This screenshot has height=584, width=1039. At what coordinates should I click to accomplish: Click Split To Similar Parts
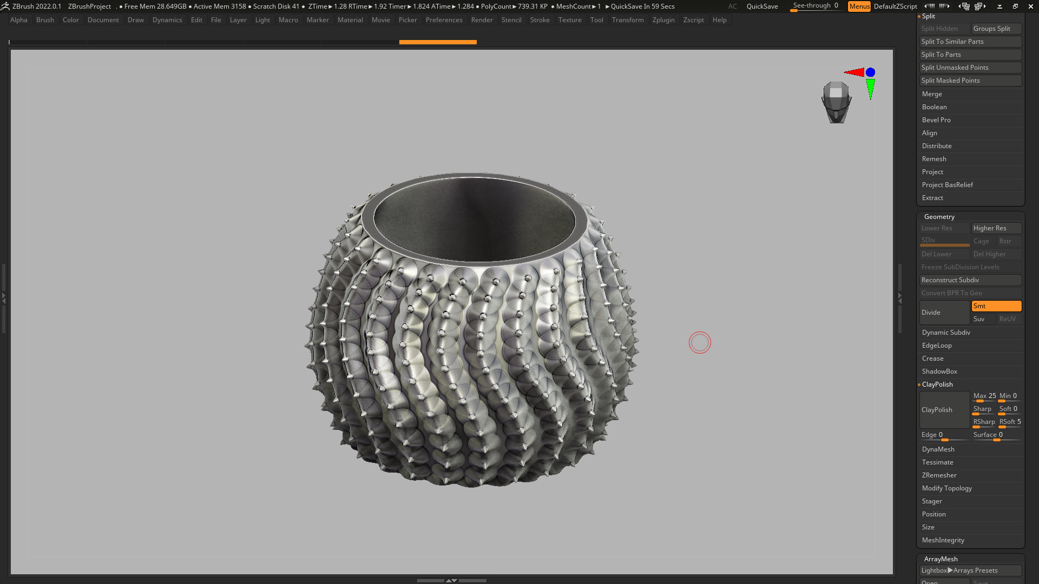click(x=970, y=42)
